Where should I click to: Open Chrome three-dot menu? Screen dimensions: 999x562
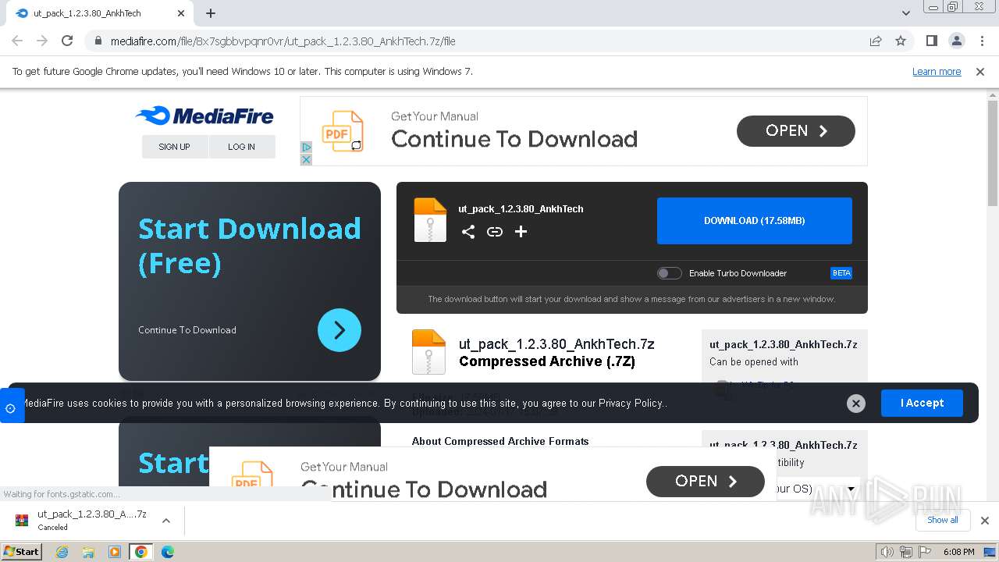(x=981, y=41)
